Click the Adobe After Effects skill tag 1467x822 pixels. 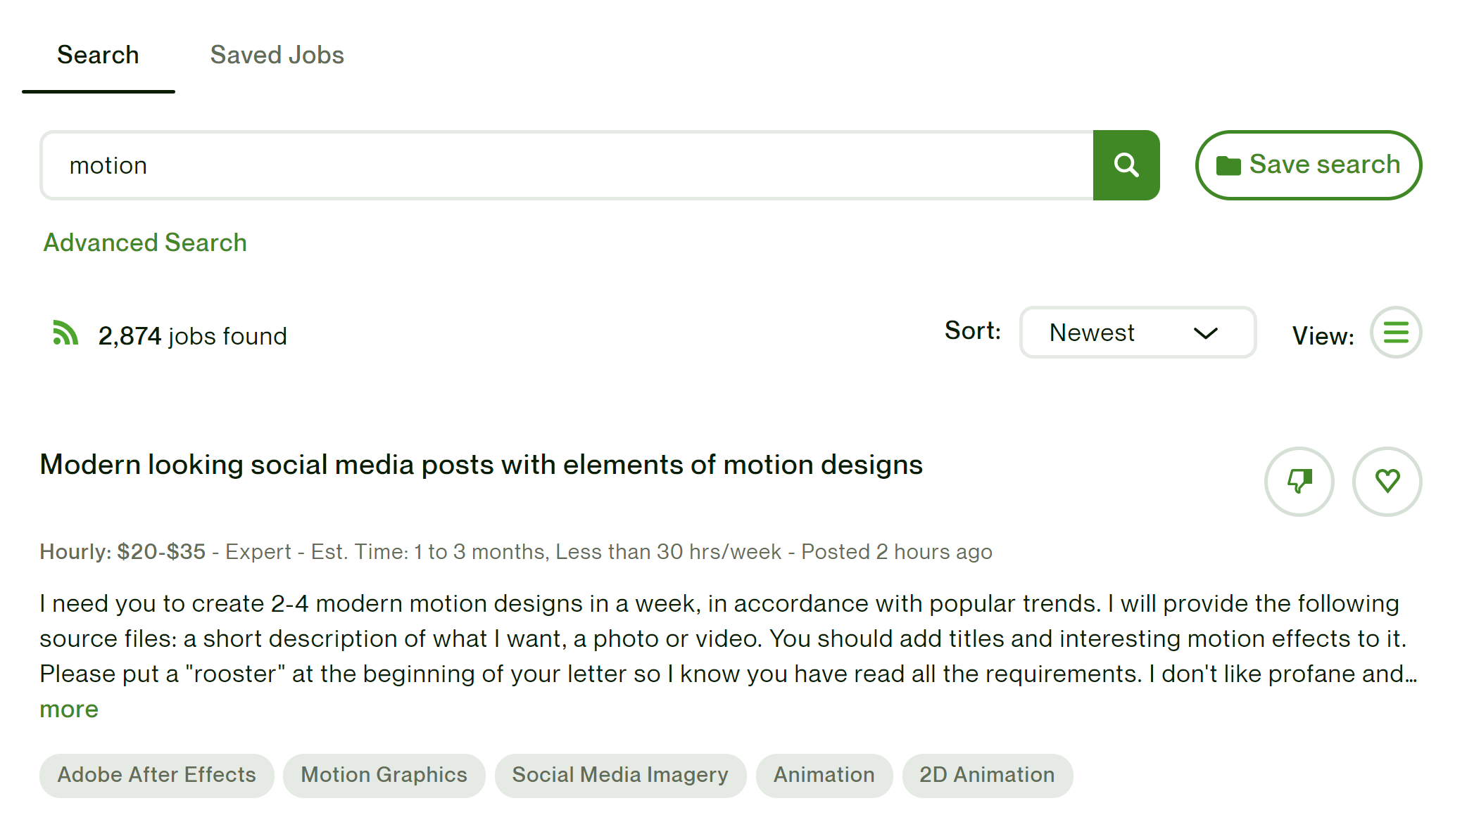coord(156,775)
